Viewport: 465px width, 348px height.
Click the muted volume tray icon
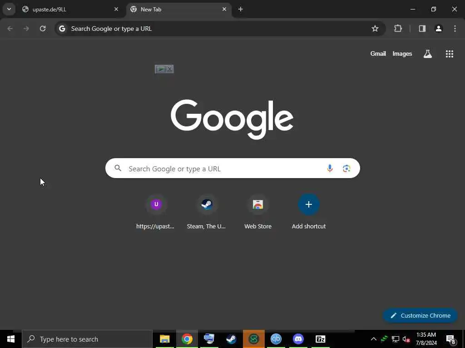[406, 339]
